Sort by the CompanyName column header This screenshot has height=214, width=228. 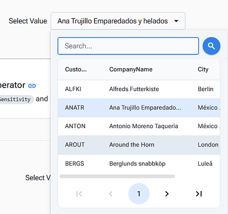131,69
